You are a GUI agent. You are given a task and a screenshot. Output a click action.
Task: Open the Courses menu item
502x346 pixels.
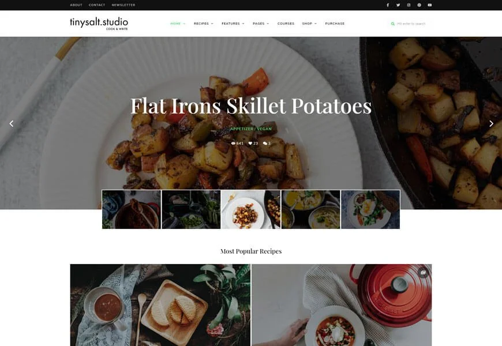point(286,24)
